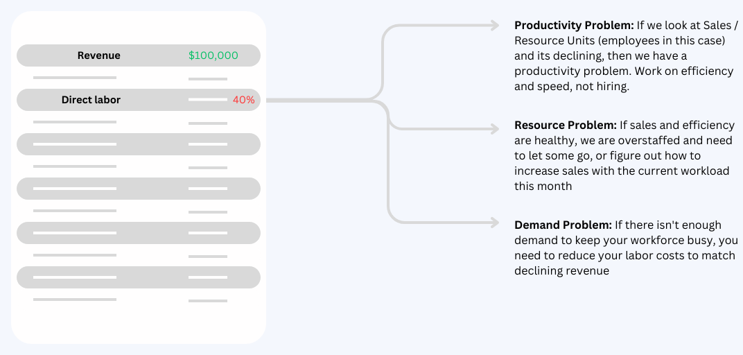743x355 pixels.
Task: Select the Direct labor row label
Action: click(91, 100)
